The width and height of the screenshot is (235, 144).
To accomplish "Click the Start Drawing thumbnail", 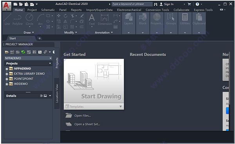I will [94, 81].
